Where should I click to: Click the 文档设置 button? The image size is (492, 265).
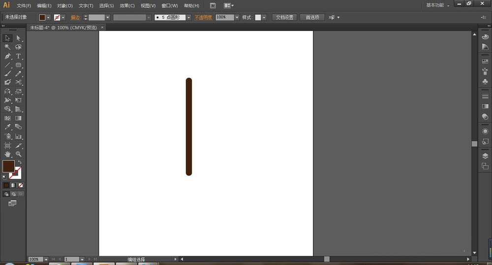(x=284, y=17)
